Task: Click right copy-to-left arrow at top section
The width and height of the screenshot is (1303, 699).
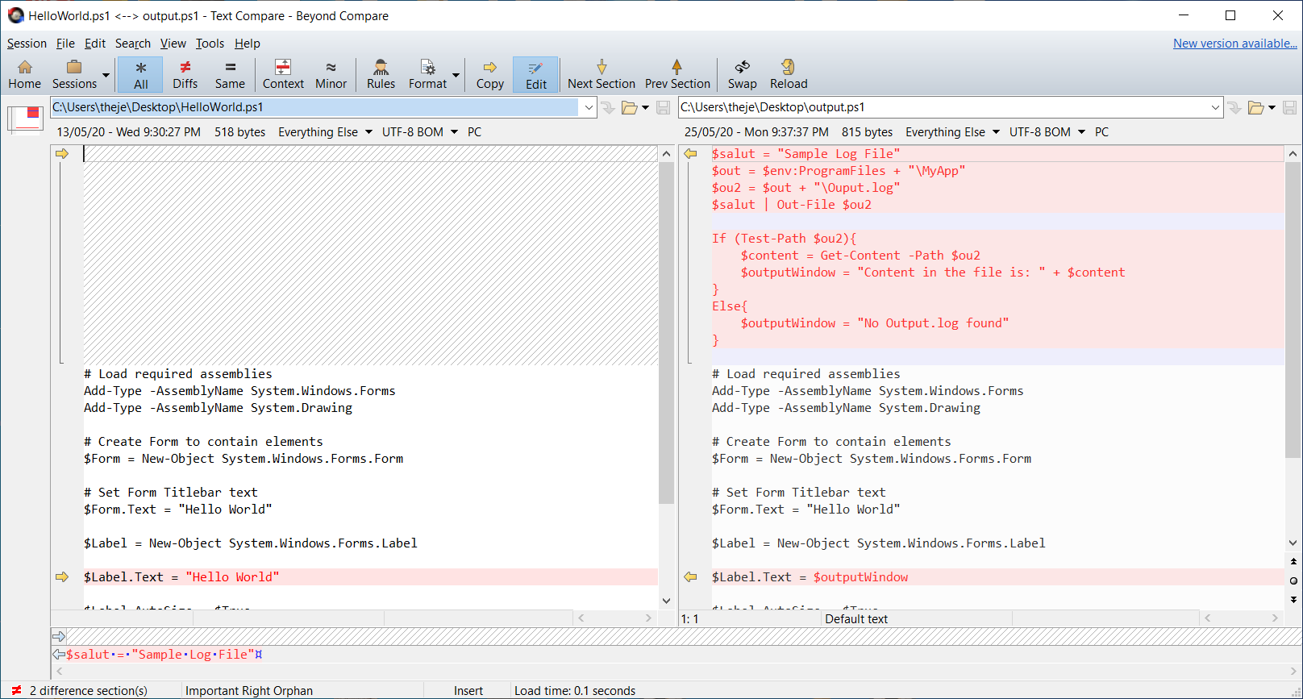Action: tap(690, 154)
